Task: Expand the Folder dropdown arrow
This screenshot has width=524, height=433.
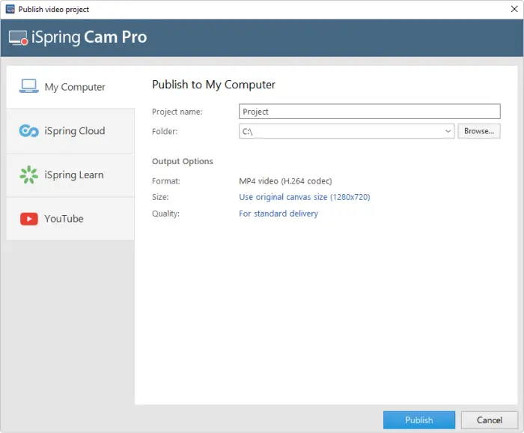Action: coord(448,131)
